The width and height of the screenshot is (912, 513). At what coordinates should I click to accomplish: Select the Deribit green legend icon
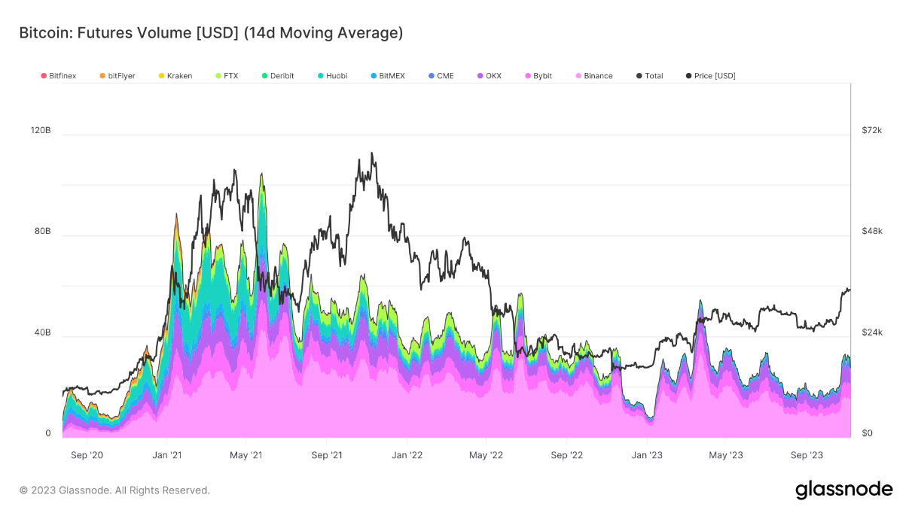coord(264,75)
